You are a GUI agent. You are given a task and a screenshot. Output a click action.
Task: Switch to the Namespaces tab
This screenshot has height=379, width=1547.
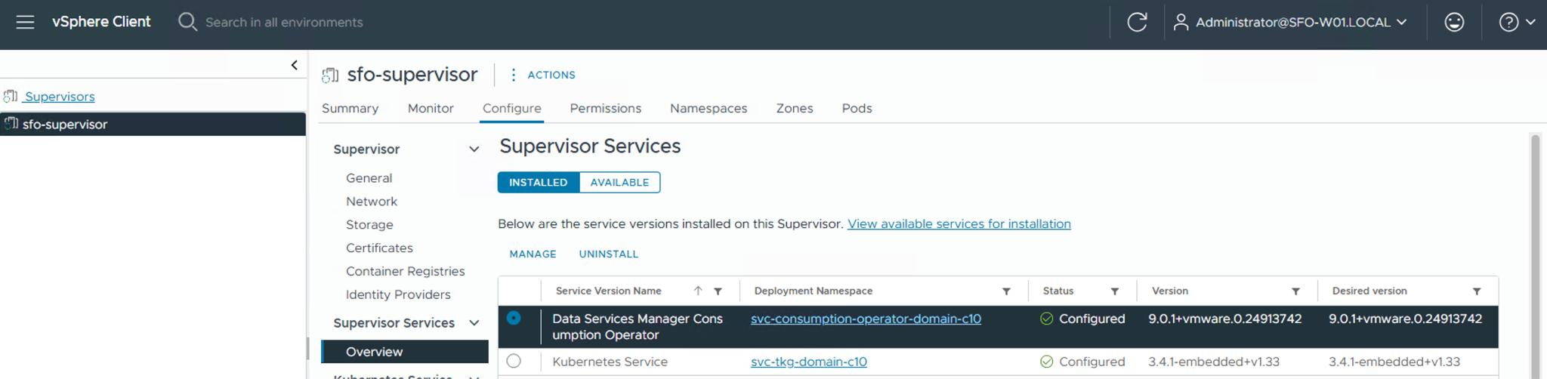pyautogui.click(x=708, y=109)
